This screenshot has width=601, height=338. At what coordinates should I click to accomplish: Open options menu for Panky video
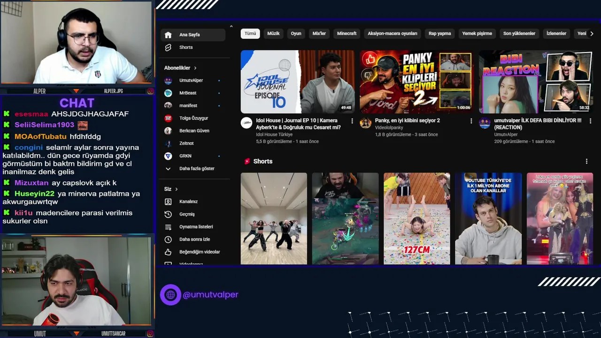(x=471, y=121)
